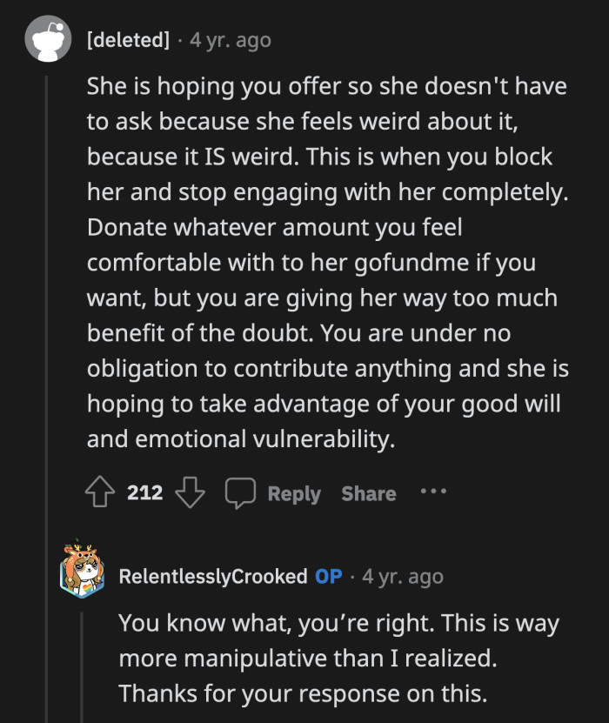Open the Share option for the comment
Screen dimensions: 609x723
368,493
